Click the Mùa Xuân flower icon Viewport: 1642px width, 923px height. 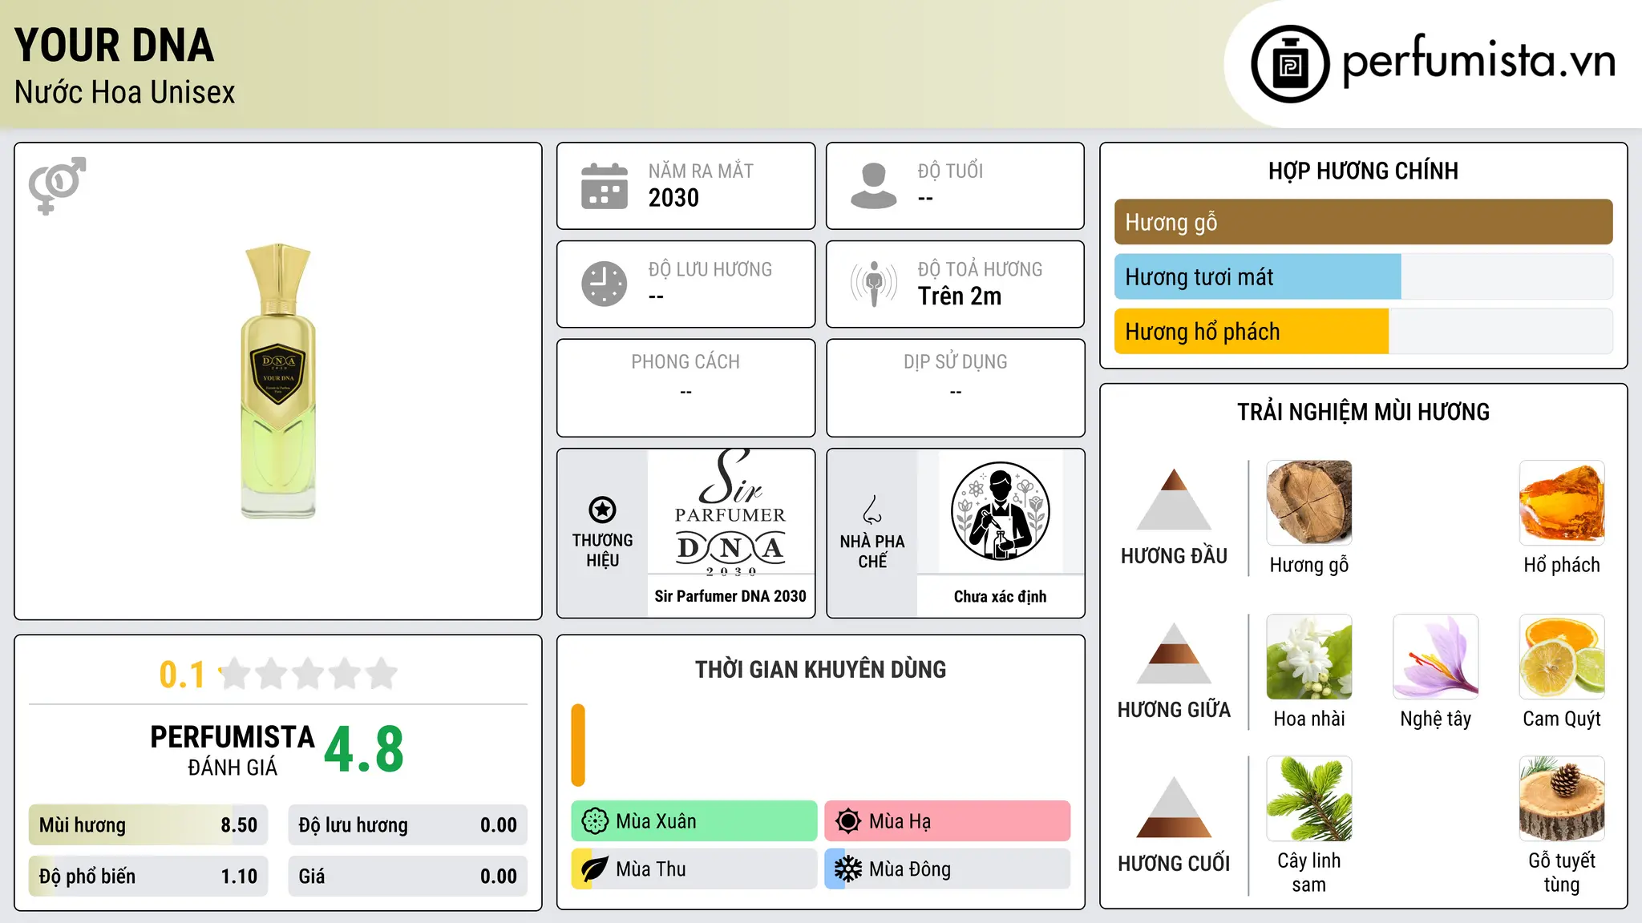(x=595, y=821)
